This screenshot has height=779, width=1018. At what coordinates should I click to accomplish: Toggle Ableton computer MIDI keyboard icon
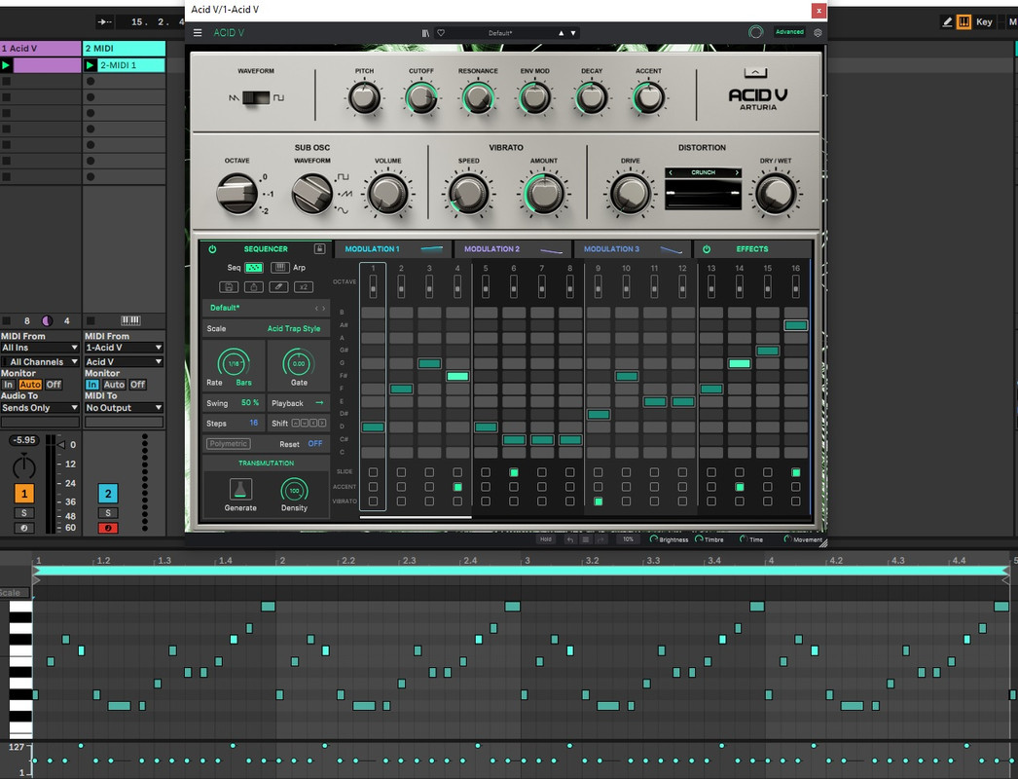(x=964, y=22)
